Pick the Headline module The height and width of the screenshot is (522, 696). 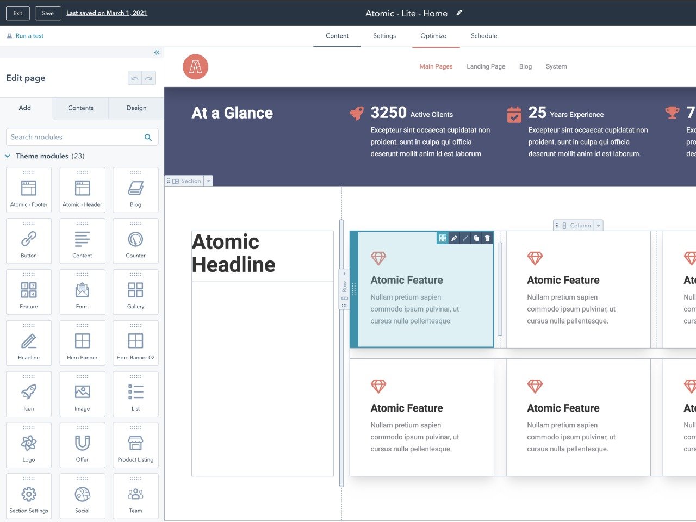(29, 343)
